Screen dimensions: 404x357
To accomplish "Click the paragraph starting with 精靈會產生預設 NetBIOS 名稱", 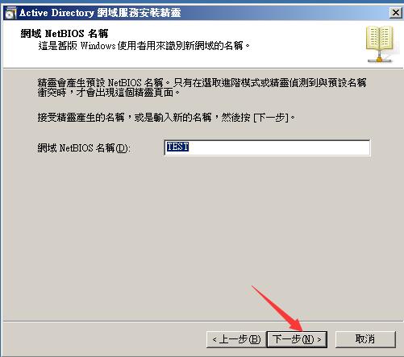I will pos(202,87).
